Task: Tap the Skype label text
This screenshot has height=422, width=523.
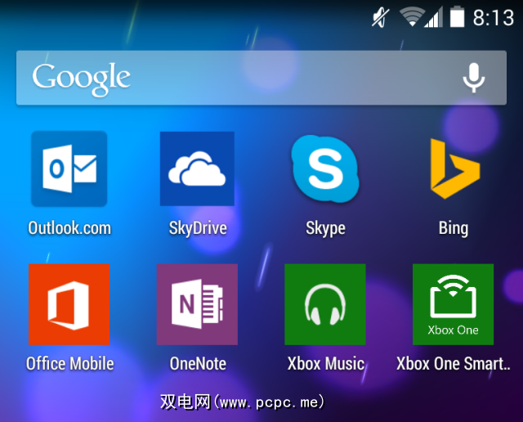Action: tap(325, 229)
